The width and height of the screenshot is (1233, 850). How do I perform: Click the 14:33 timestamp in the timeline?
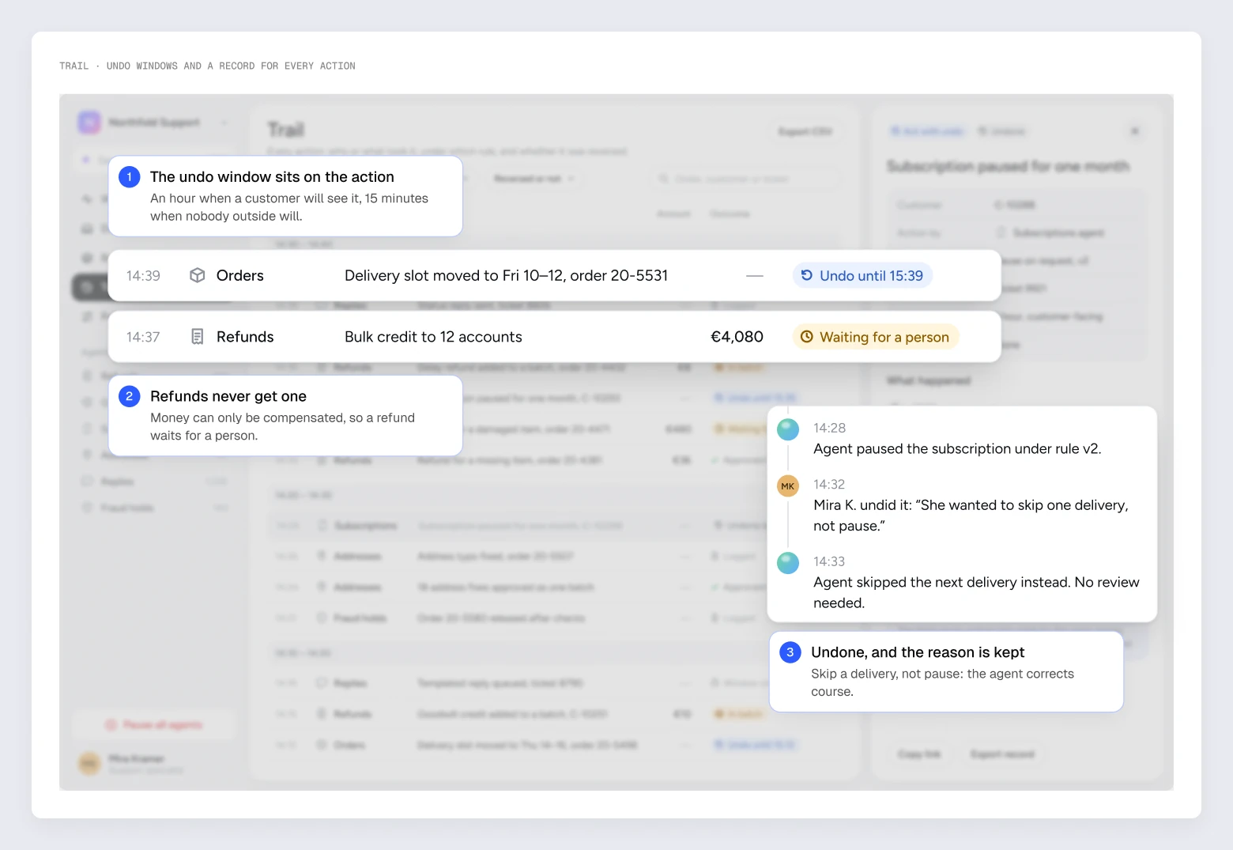coord(829,561)
